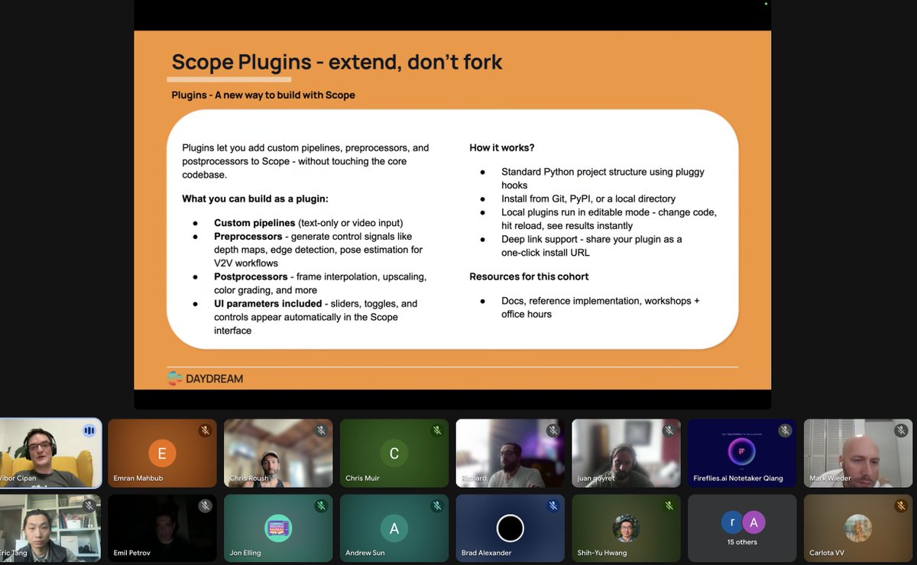Click 'What you can build as a plugin:' heading
This screenshot has width=917, height=565.
255,199
